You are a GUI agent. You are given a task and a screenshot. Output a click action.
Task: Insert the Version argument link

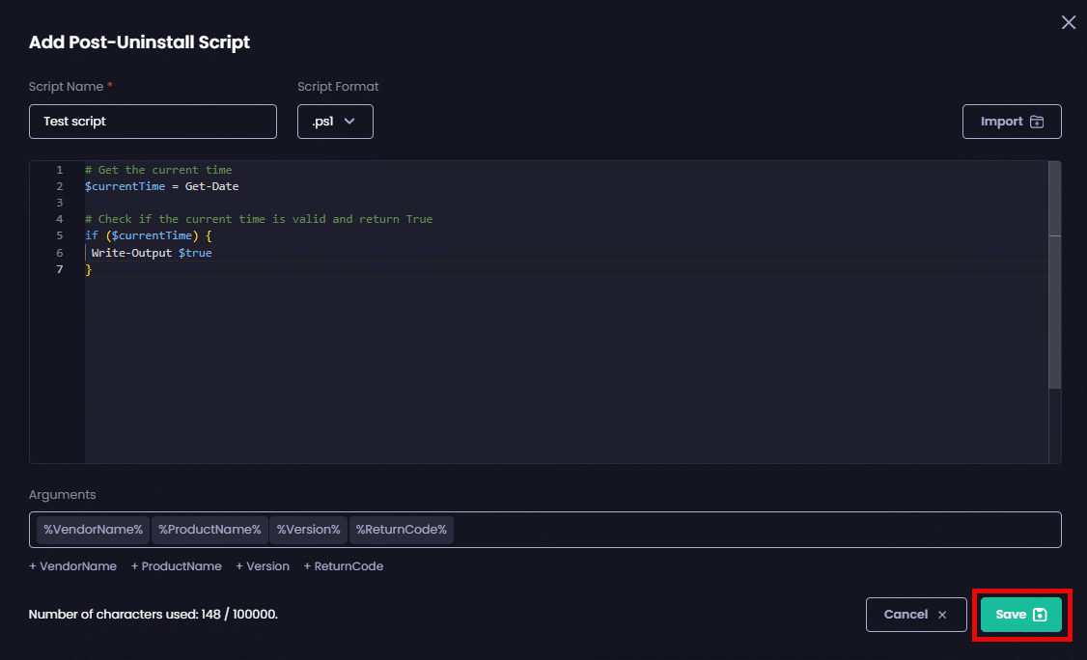click(x=263, y=566)
